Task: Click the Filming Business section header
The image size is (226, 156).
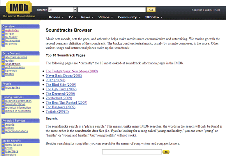Action: click(x=21, y=97)
